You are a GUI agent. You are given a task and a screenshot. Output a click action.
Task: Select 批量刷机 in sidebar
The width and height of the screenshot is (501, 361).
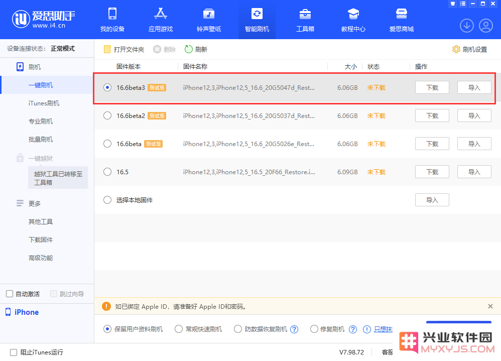click(41, 139)
